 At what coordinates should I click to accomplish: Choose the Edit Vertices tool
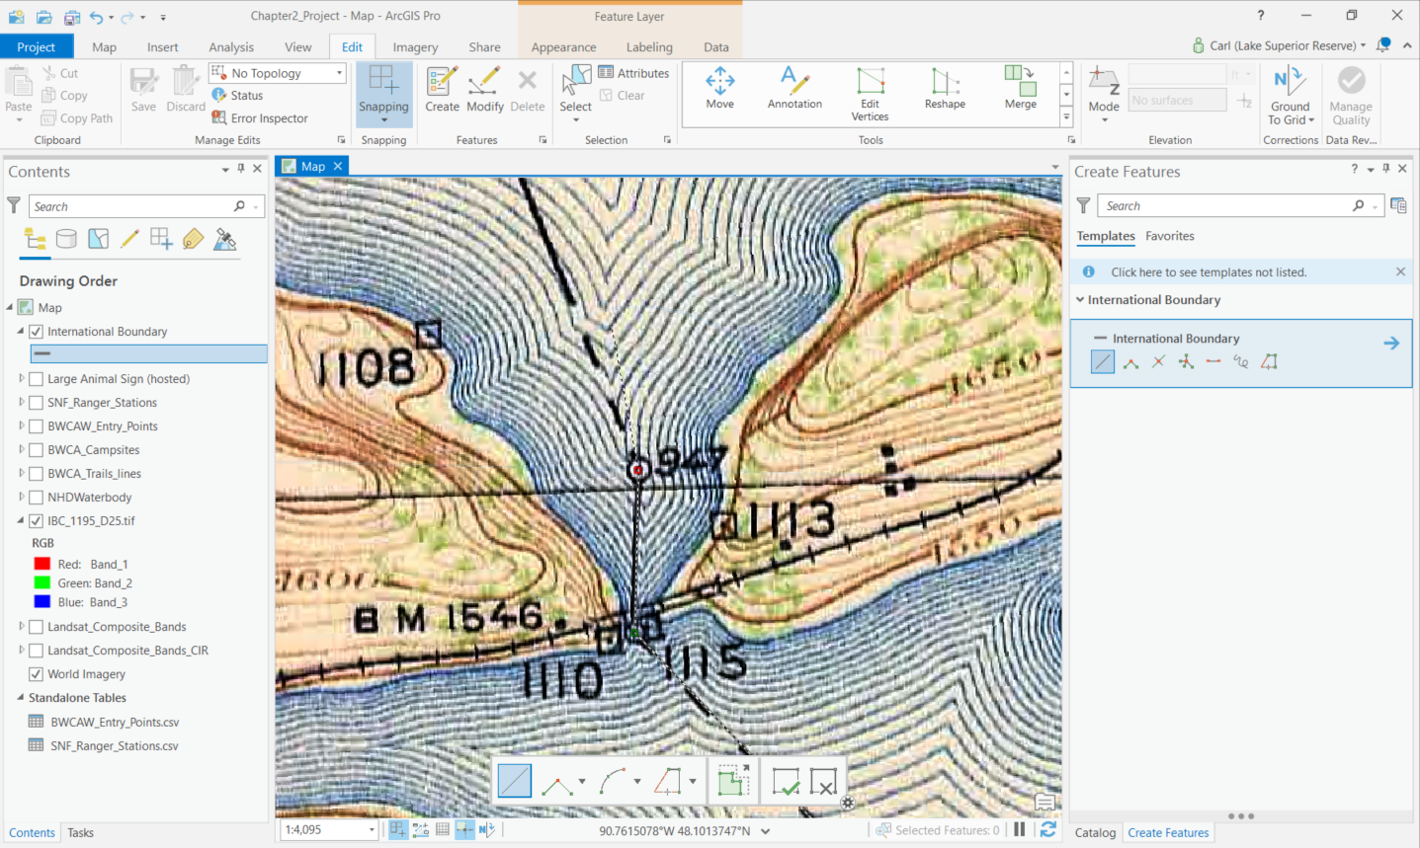click(870, 94)
